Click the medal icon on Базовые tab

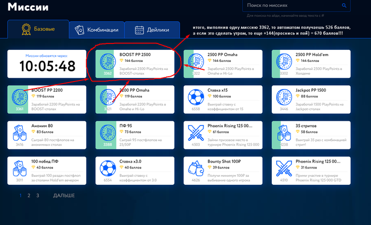point(26,29)
